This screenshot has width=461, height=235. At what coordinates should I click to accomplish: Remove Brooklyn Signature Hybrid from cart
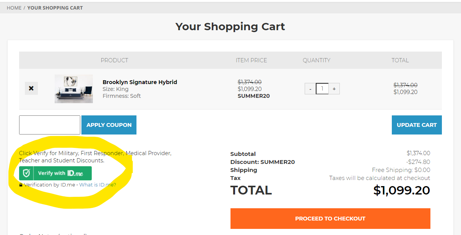coord(31,88)
